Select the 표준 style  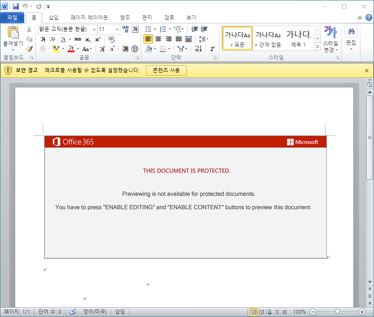[237, 38]
